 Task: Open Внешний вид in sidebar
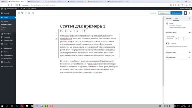(x=8, y=48)
